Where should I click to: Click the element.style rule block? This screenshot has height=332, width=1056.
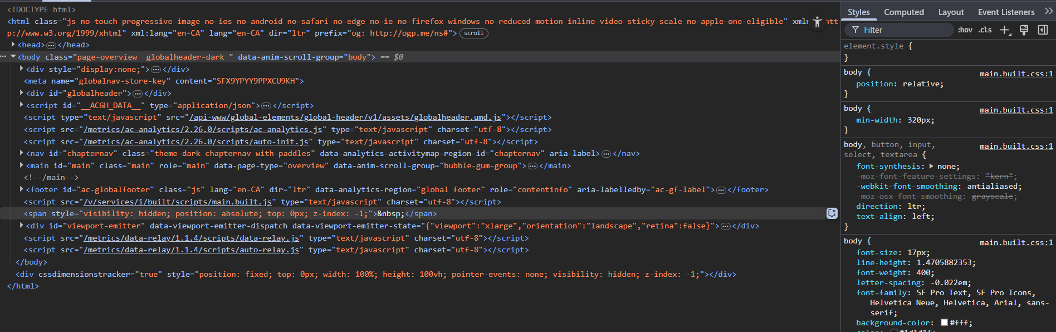point(948,52)
